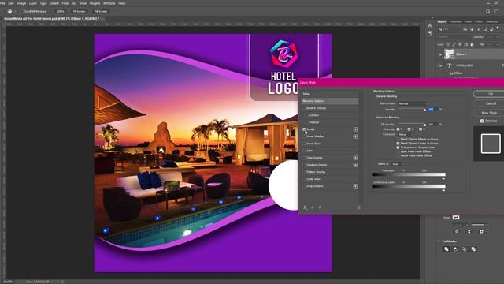504x284 pixels.
Task: Open the Image menu
Action: pyautogui.click(x=21, y=3)
